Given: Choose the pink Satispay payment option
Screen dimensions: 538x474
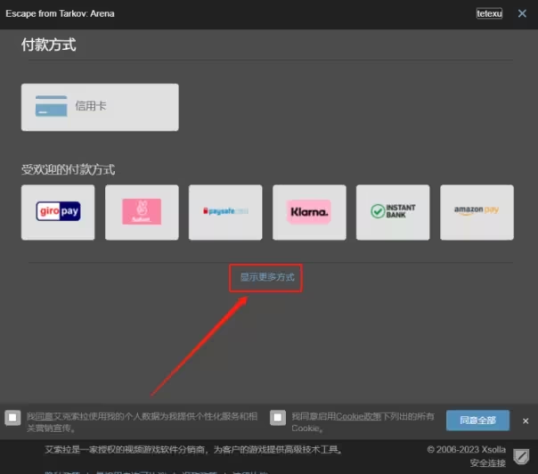Looking at the screenshot, I should pos(142,212).
